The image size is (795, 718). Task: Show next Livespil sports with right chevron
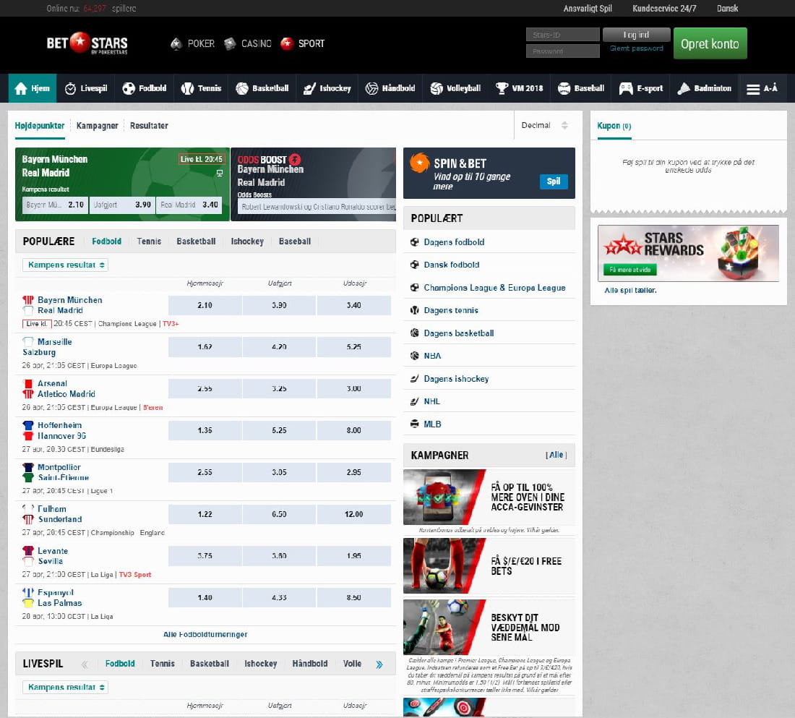(379, 664)
